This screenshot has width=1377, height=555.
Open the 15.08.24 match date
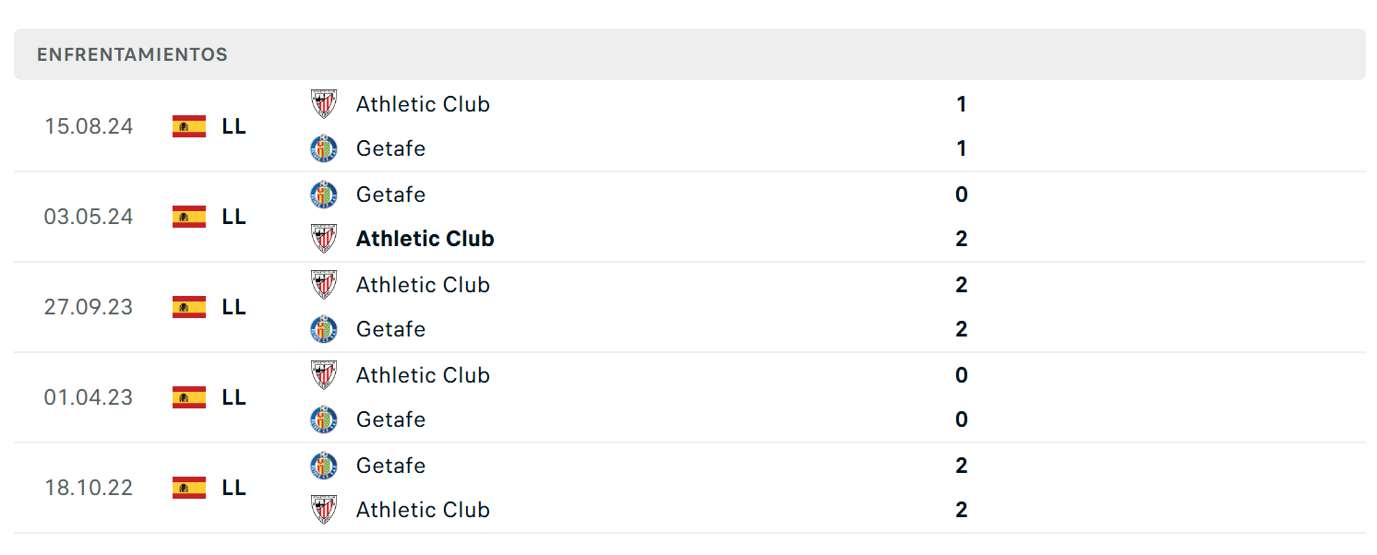pyautogui.click(x=89, y=126)
